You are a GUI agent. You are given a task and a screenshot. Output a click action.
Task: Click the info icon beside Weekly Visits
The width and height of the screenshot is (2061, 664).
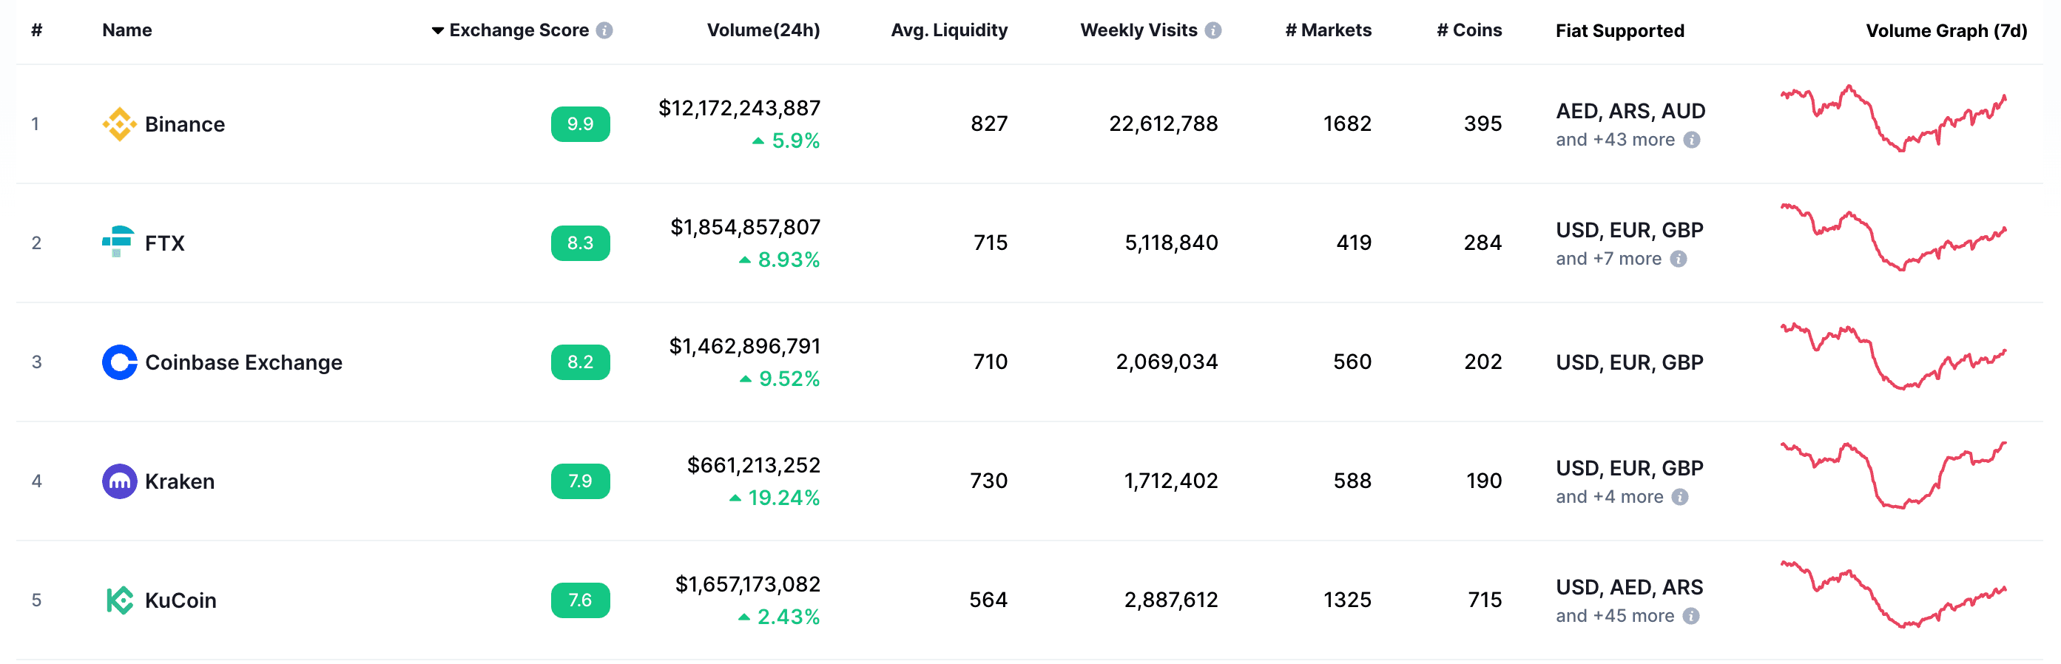point(1213,30)
